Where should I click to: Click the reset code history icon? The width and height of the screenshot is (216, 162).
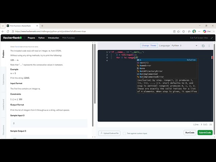tap(203, 46)
